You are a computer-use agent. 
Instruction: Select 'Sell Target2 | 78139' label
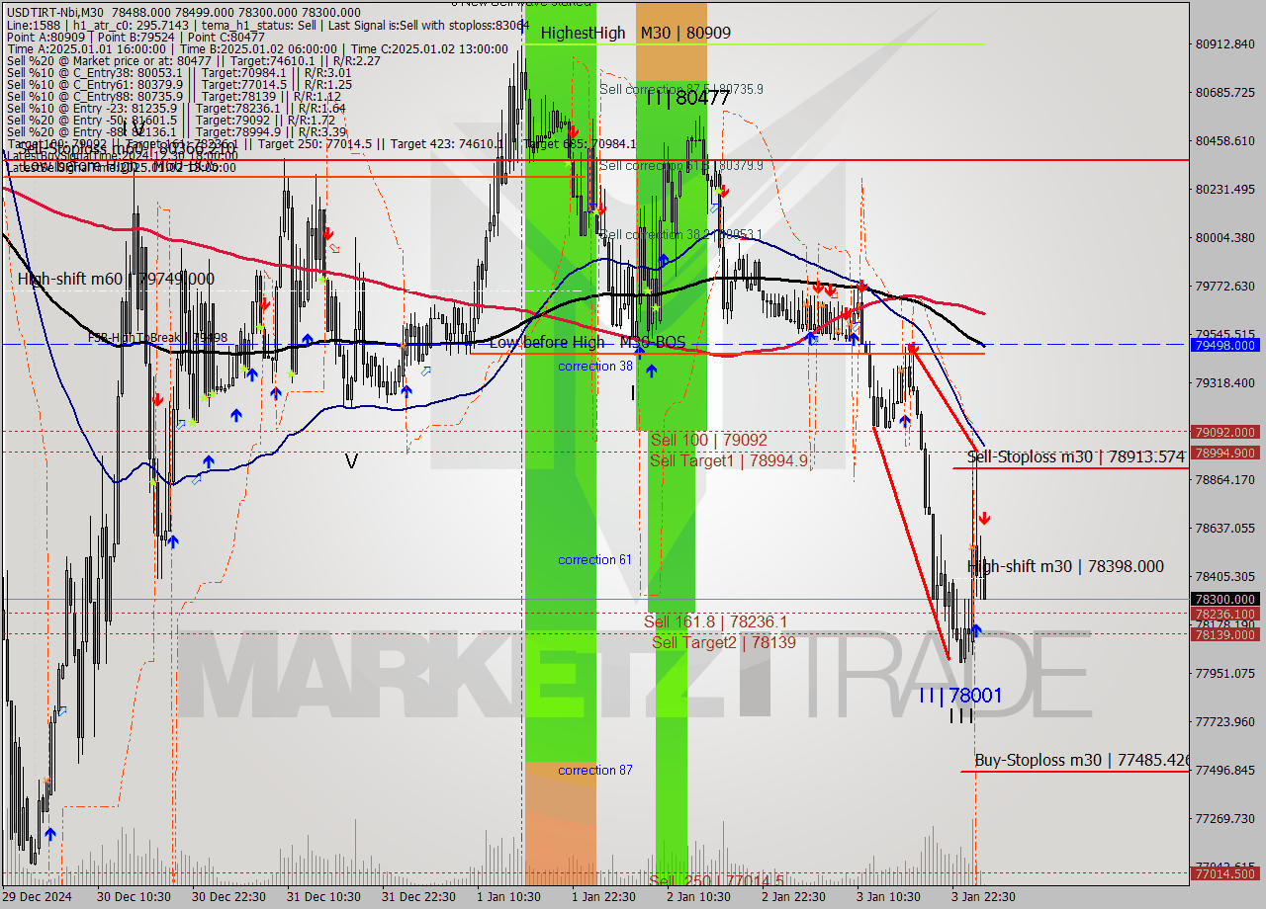point(724,642)
